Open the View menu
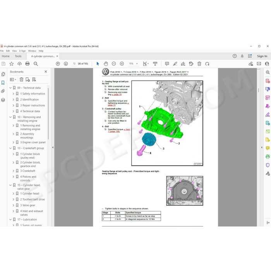Screen dimensions: 271x271 tap(15, 51)
